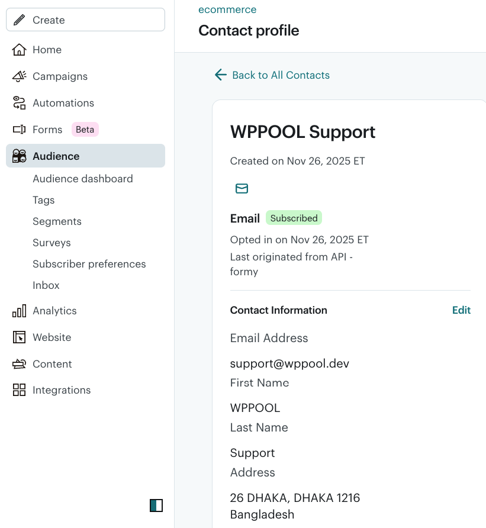Open the Create button
The image size is (486, 528).
86,20
